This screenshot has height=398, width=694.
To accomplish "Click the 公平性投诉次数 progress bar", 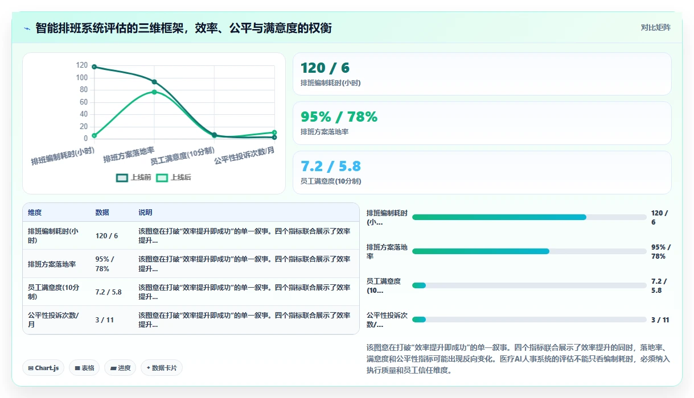I will (x=529, y=320).
